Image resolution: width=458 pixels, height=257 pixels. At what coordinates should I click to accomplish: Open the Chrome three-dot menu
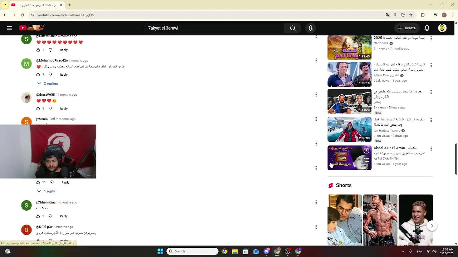453,15
